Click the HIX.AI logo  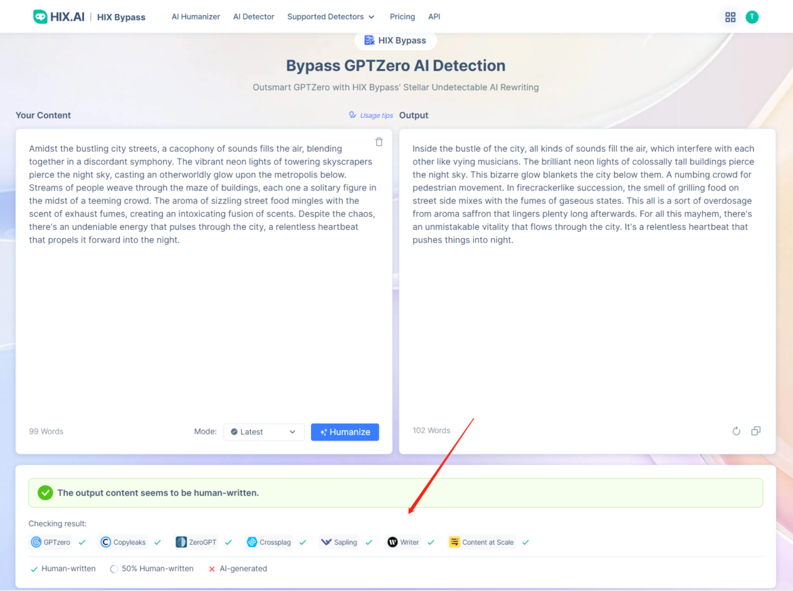click(x=59, y=17)
